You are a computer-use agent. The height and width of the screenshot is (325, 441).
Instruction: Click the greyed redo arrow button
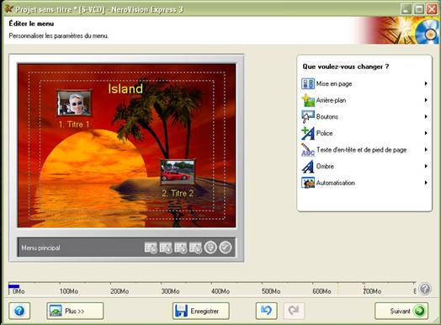pos(294,311)
